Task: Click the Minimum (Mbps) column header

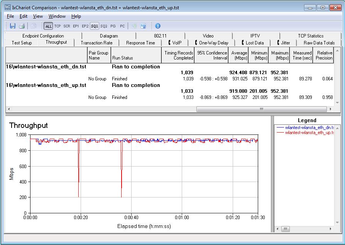Action: (258, 55)
